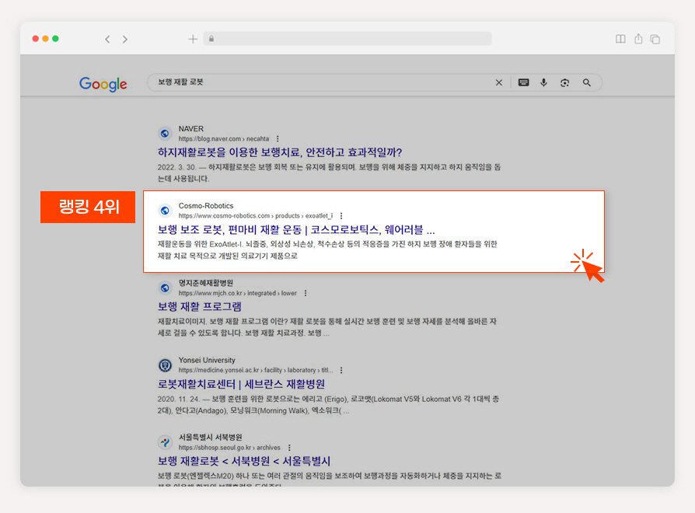695x513 pixels.
Task: Click the browser address bar
Action: pos(347,39)
